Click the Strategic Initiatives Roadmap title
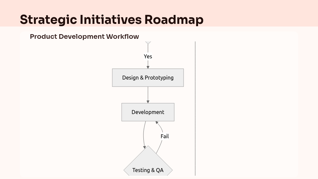 [x=111, y=20]
